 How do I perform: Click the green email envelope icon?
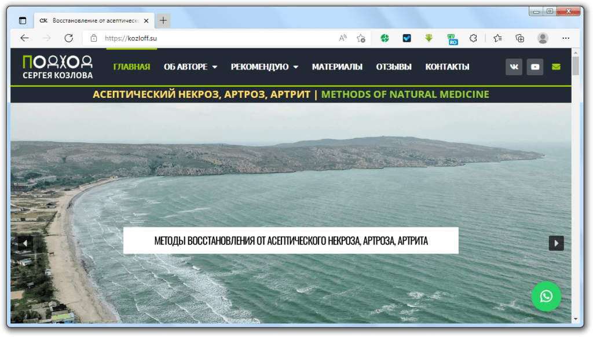tap(556, 67)
